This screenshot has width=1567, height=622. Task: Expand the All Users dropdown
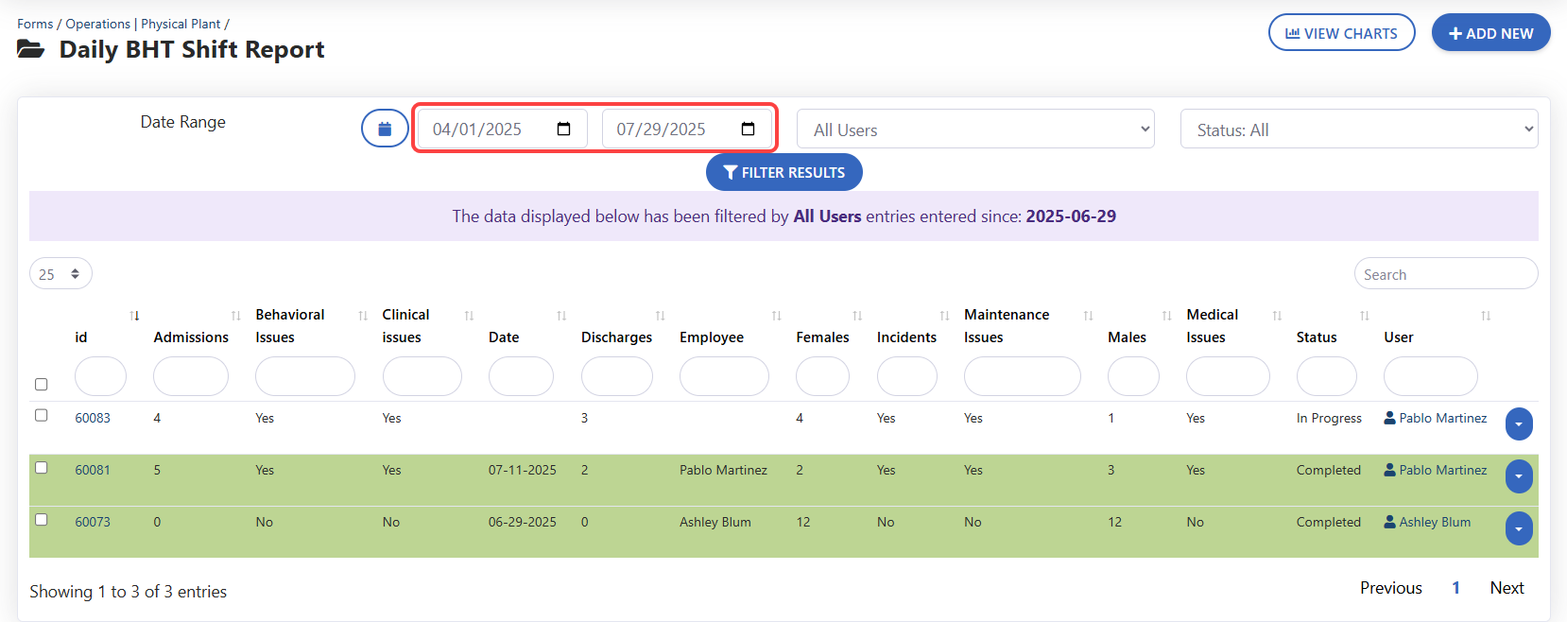click(975, 130)
